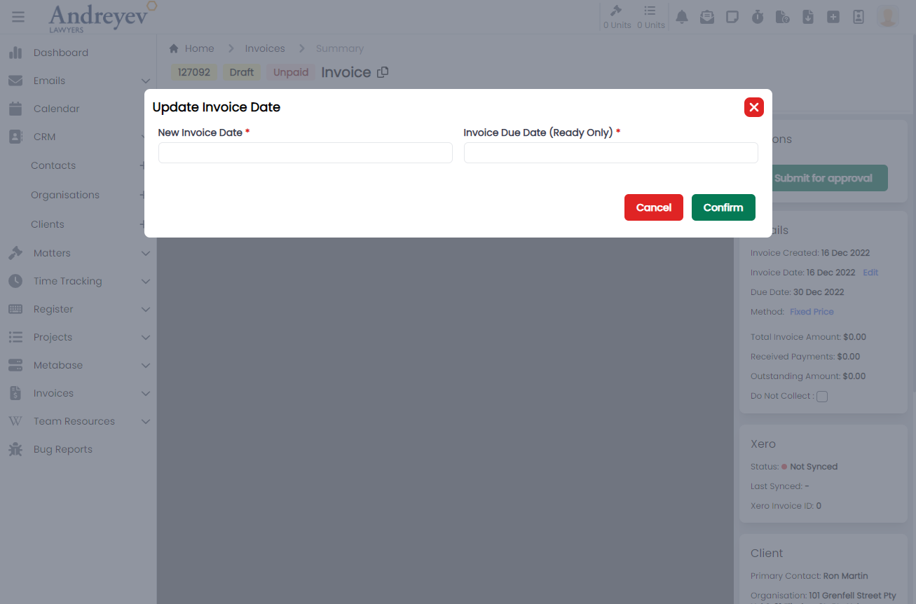Click the Edit link beside Invoice Date
This screenshot has width=916, height=604.
pos(870,273)
